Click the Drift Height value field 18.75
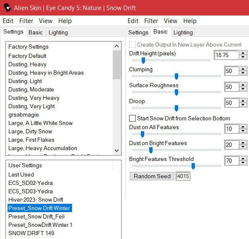Image resolution: width=249 pixels, height=239 pixels. click(226, 55)
